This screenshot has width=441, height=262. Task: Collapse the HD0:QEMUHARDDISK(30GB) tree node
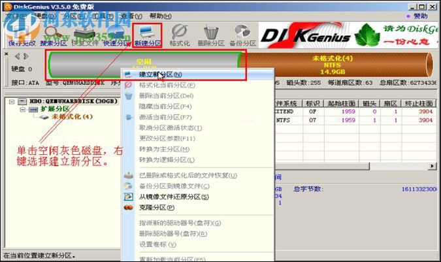click(x=12, y=101)
